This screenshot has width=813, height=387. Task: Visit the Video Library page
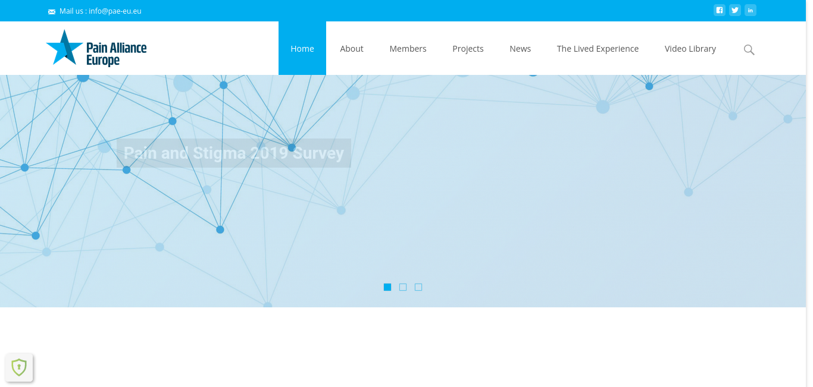(690, 49)
